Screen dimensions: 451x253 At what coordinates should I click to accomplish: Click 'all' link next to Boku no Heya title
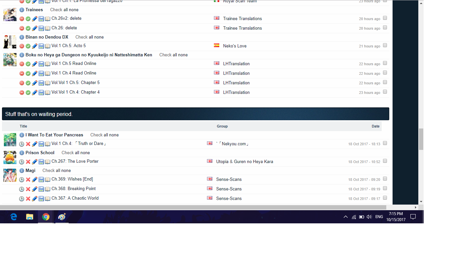click(x=176, y=55)
